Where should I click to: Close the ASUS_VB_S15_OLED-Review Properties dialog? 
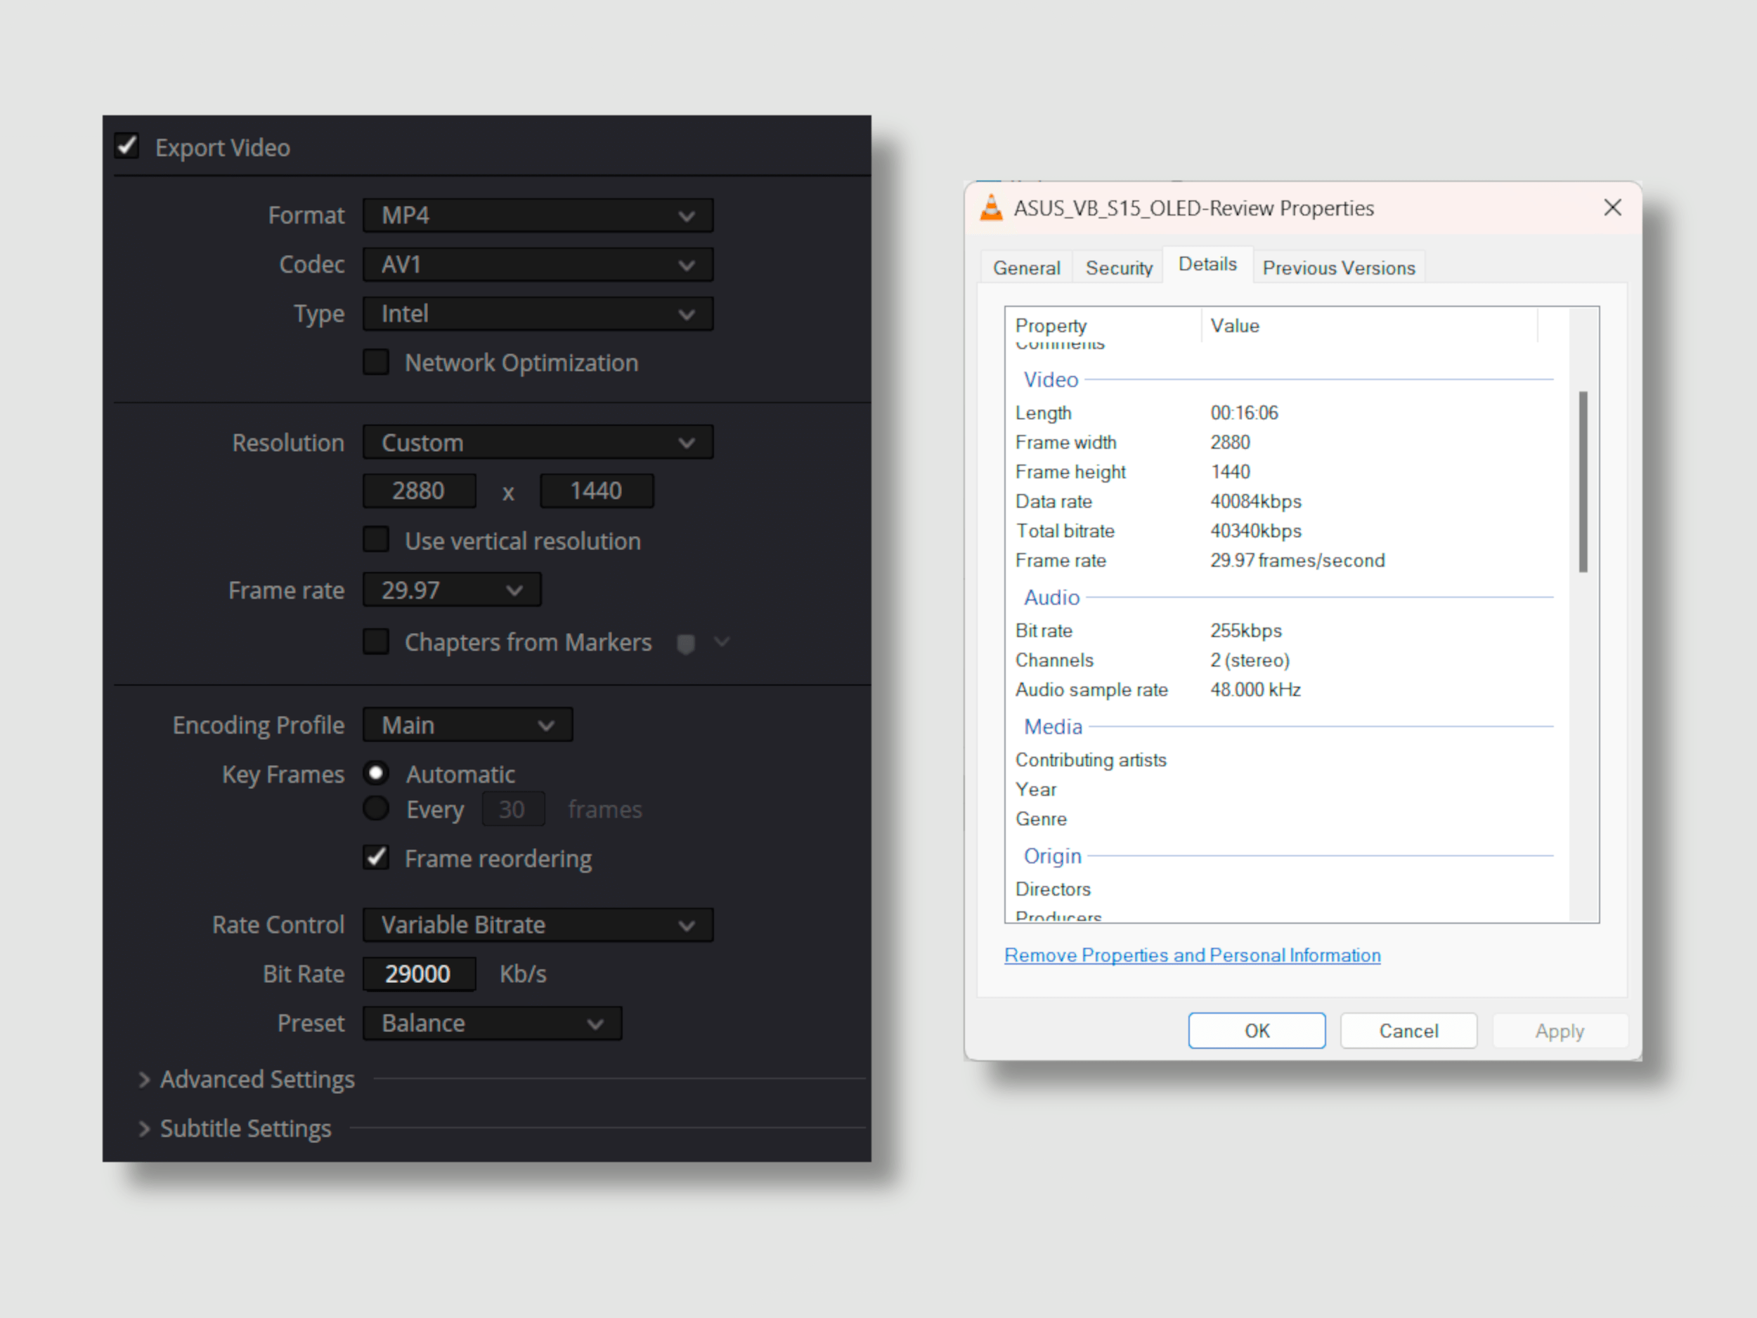pos(1612,208)
